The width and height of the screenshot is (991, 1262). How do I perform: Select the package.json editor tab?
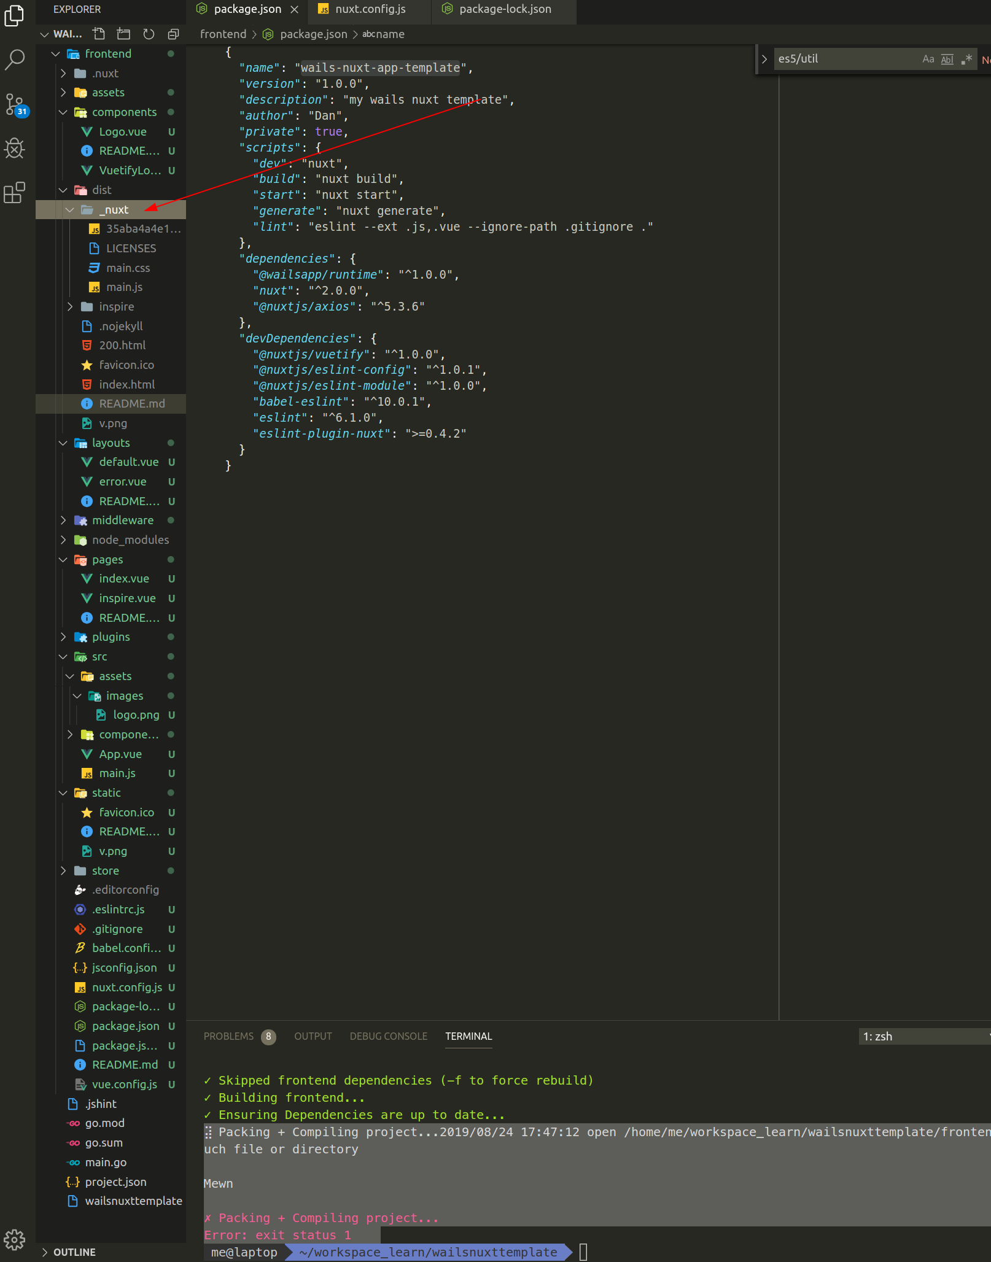247,9
